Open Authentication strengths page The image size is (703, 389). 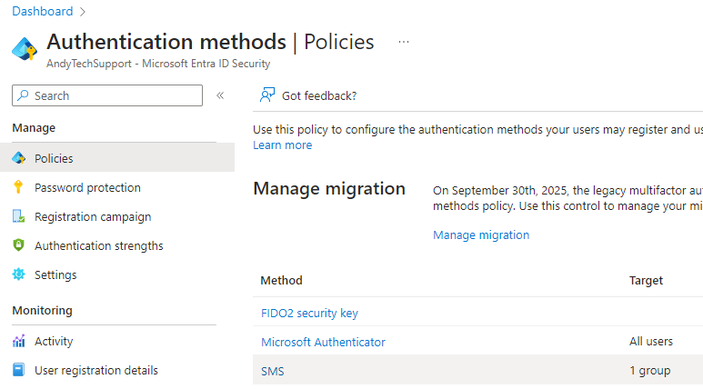(98, 246)
